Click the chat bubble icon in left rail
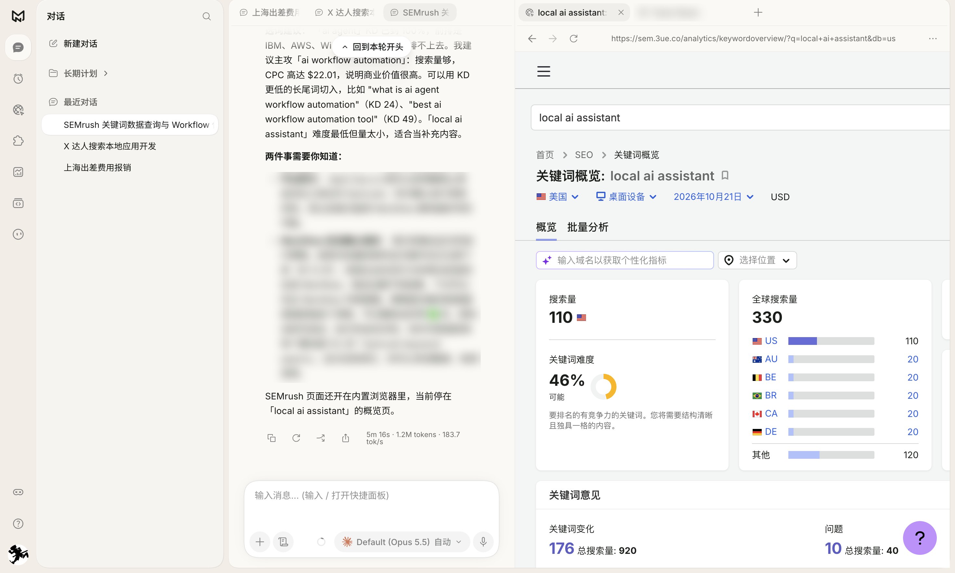 point(18,47)
